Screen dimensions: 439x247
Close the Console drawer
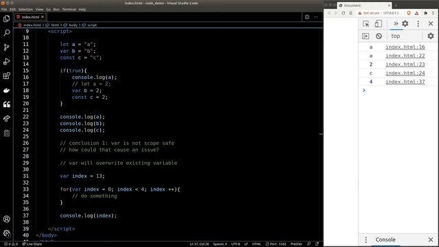pyautogui.click(x=431, y=239)
